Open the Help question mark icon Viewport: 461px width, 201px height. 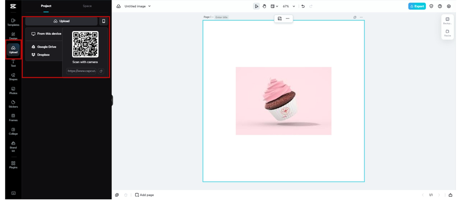(x=440, y=6)
